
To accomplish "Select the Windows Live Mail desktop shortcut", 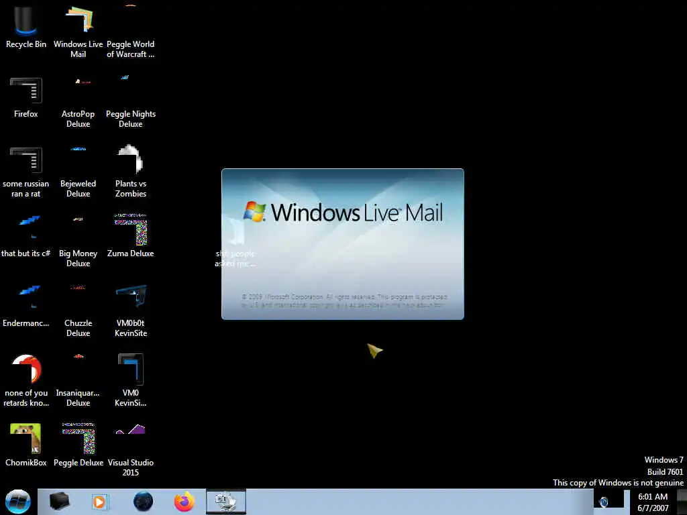I will [x=78, y=32].
